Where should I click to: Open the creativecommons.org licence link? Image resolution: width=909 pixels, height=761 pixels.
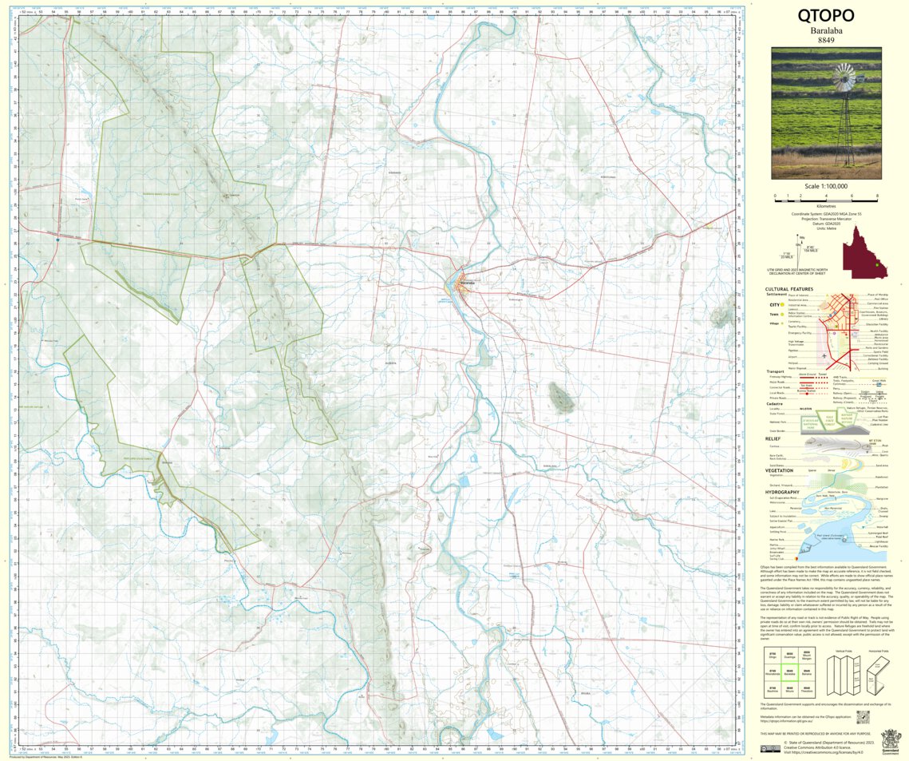pyautogui.click(x=826, y=752)
